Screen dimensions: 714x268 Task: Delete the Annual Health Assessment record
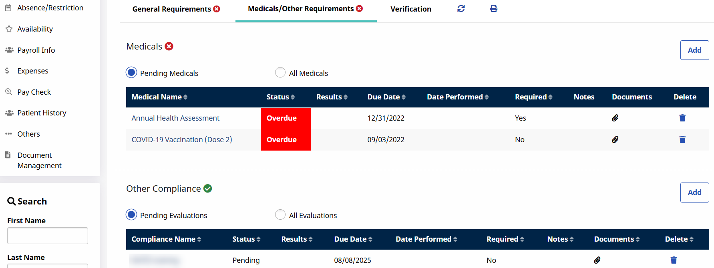pyautogui.click(x=682, y=118)
